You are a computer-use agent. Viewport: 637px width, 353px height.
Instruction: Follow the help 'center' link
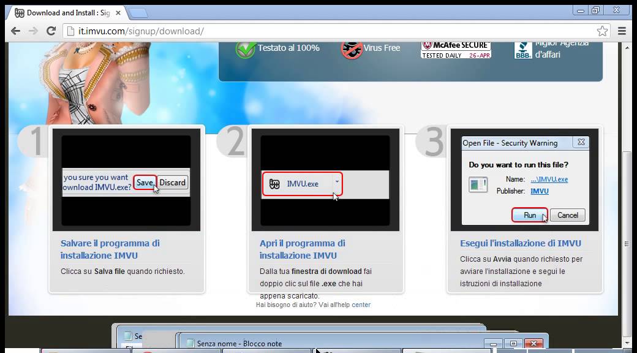[x=361, y=305]
